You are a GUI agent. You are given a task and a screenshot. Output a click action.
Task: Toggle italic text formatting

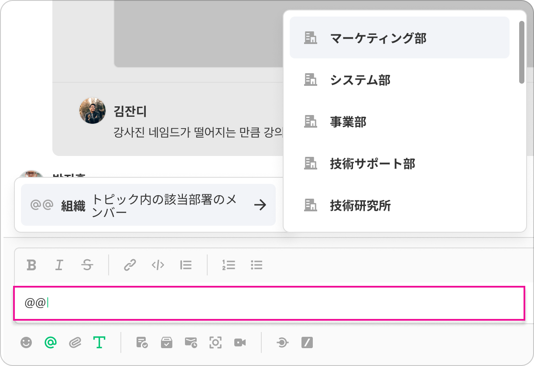(x=59, y=265)
